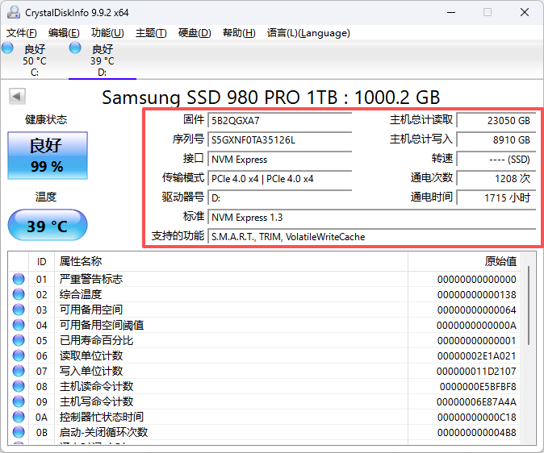544x453 pixels.
Task: Click status orb of attribute 05 已用寿命百分比
Action: click(19, 340)
